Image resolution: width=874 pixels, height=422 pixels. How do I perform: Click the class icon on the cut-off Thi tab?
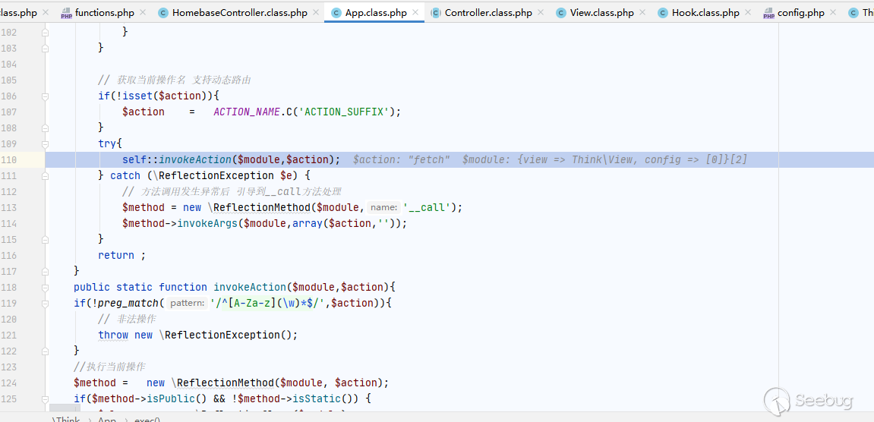(853, 12)
